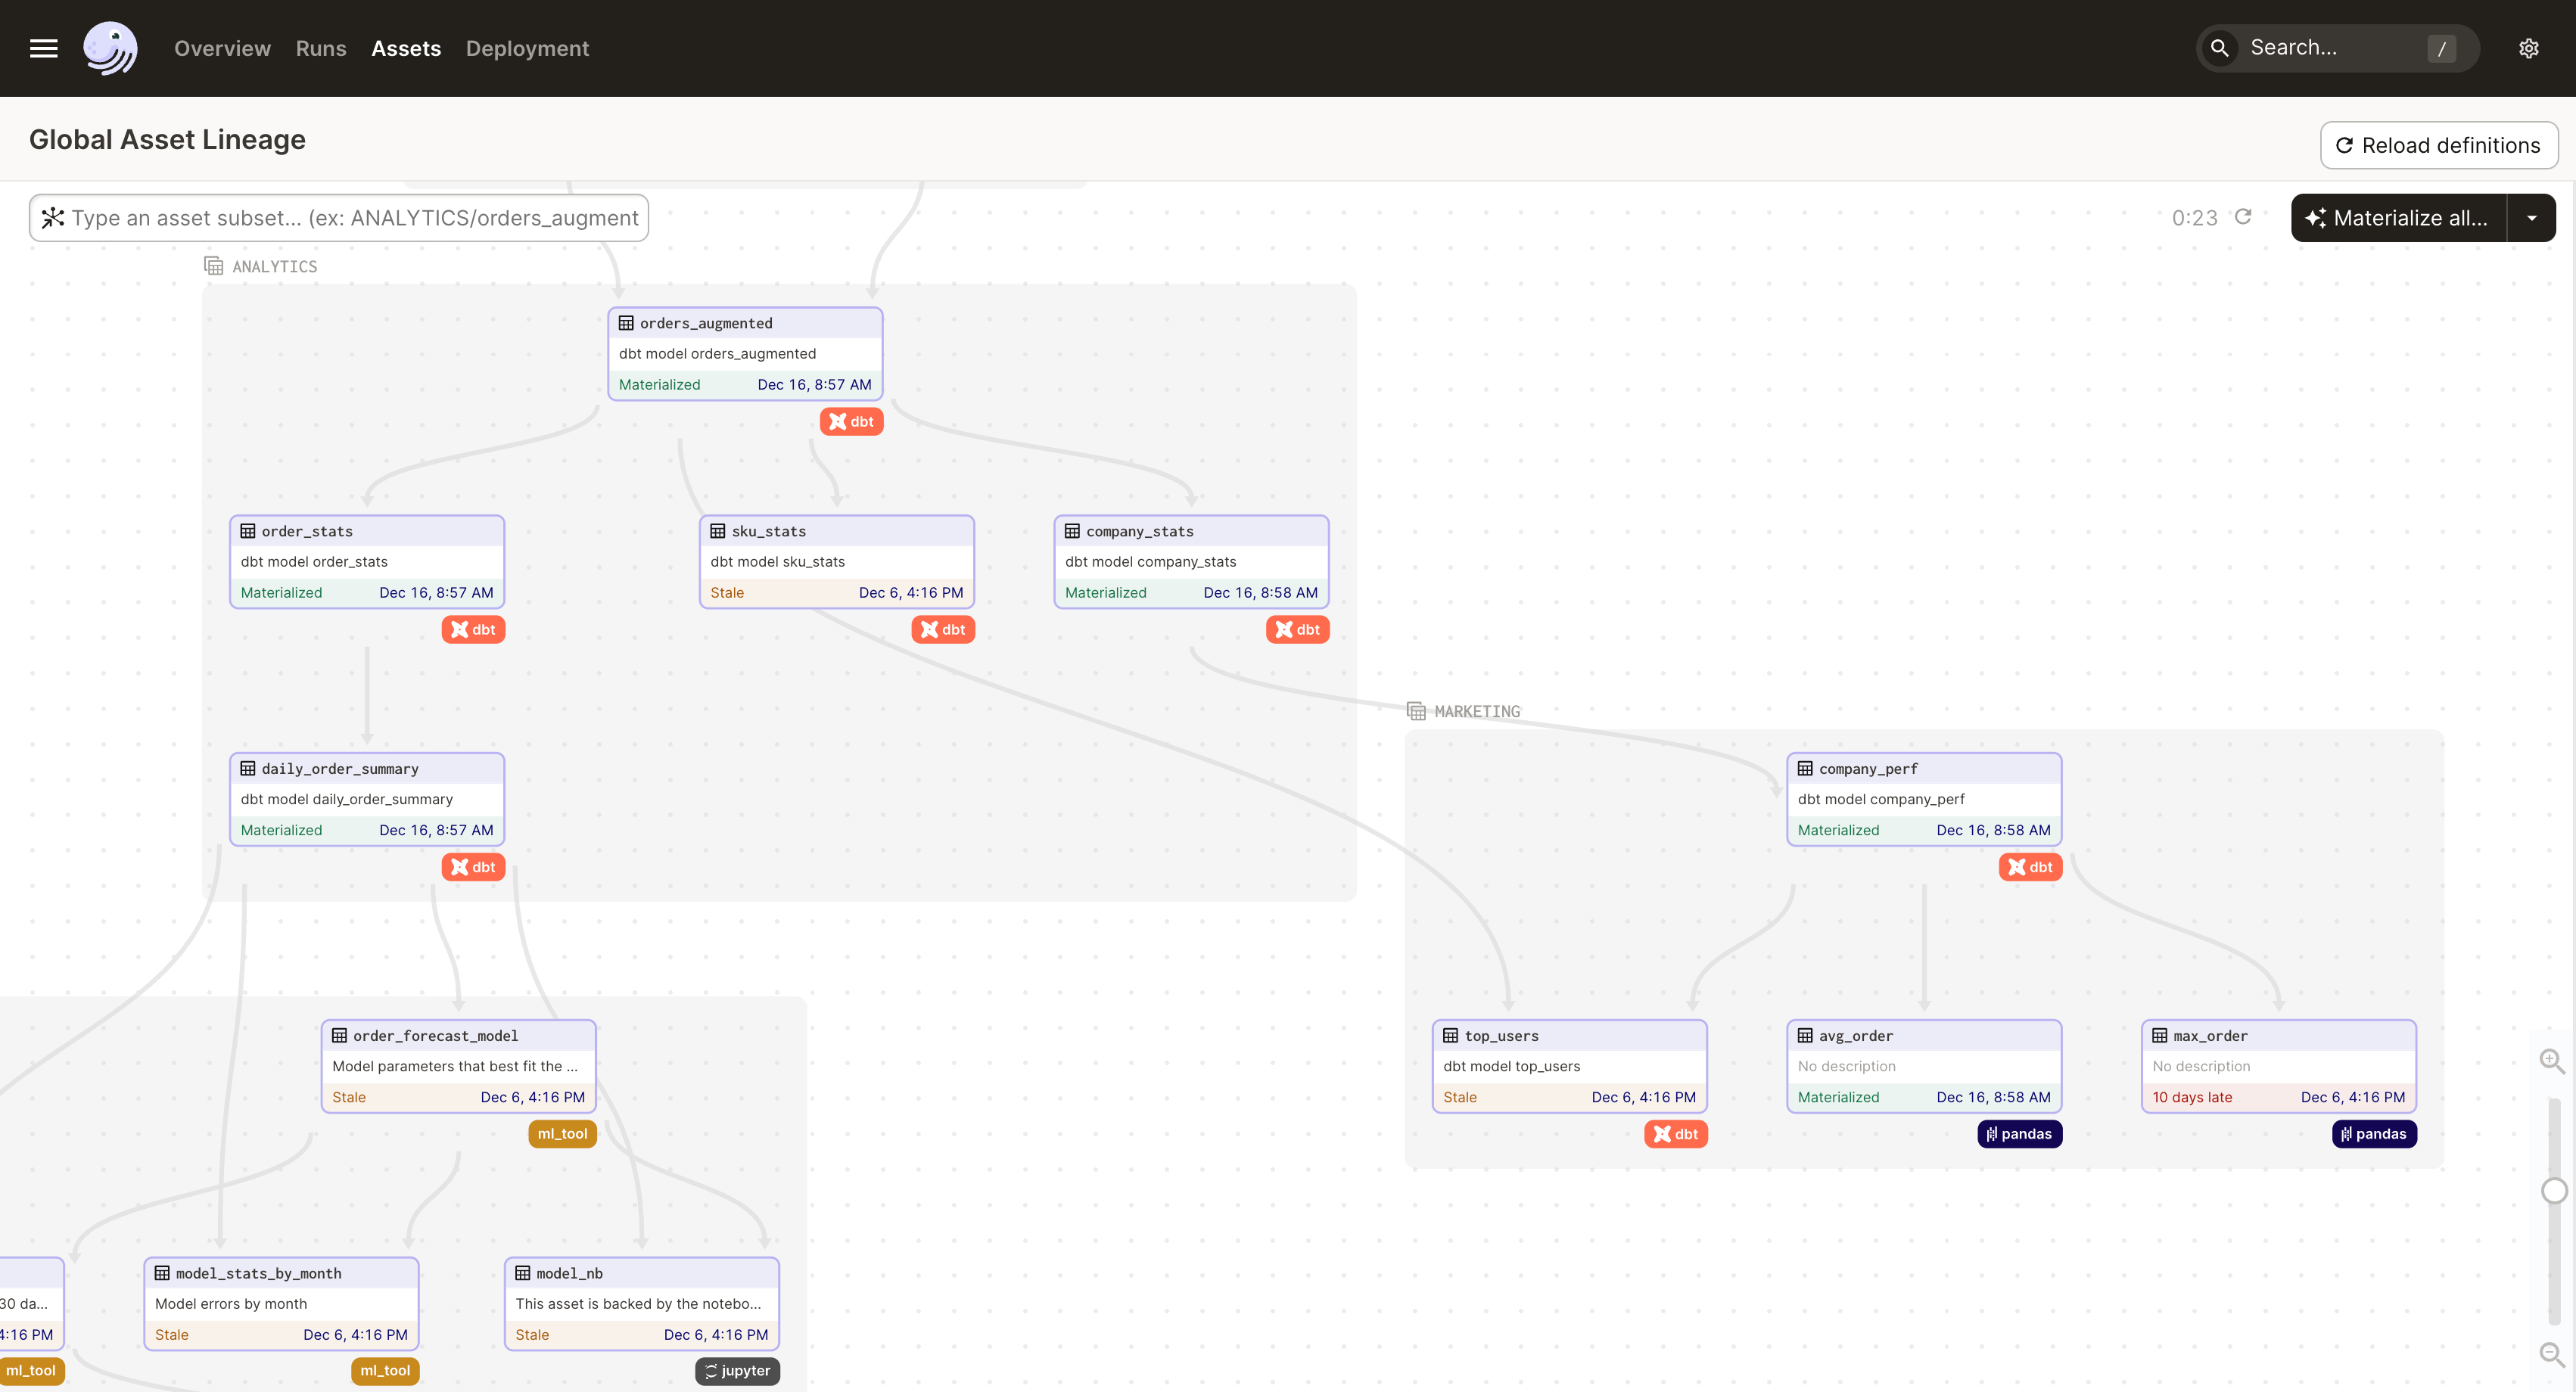Click the 0:23 refresh countdown

tap(2194, 218)
